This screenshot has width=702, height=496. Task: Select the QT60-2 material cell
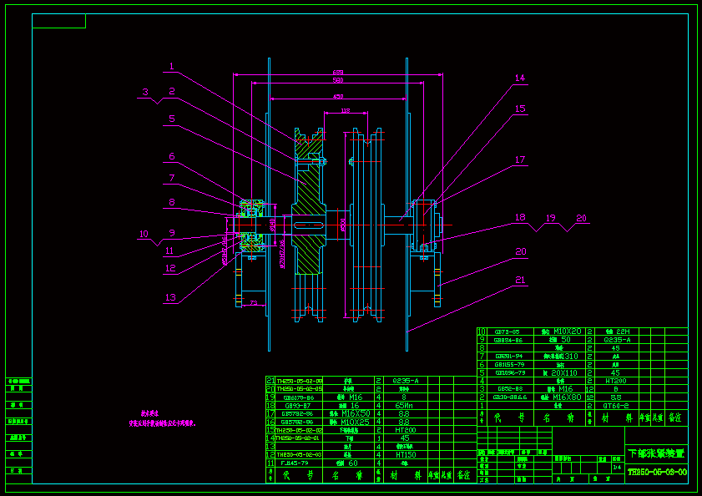coord(616,406)
